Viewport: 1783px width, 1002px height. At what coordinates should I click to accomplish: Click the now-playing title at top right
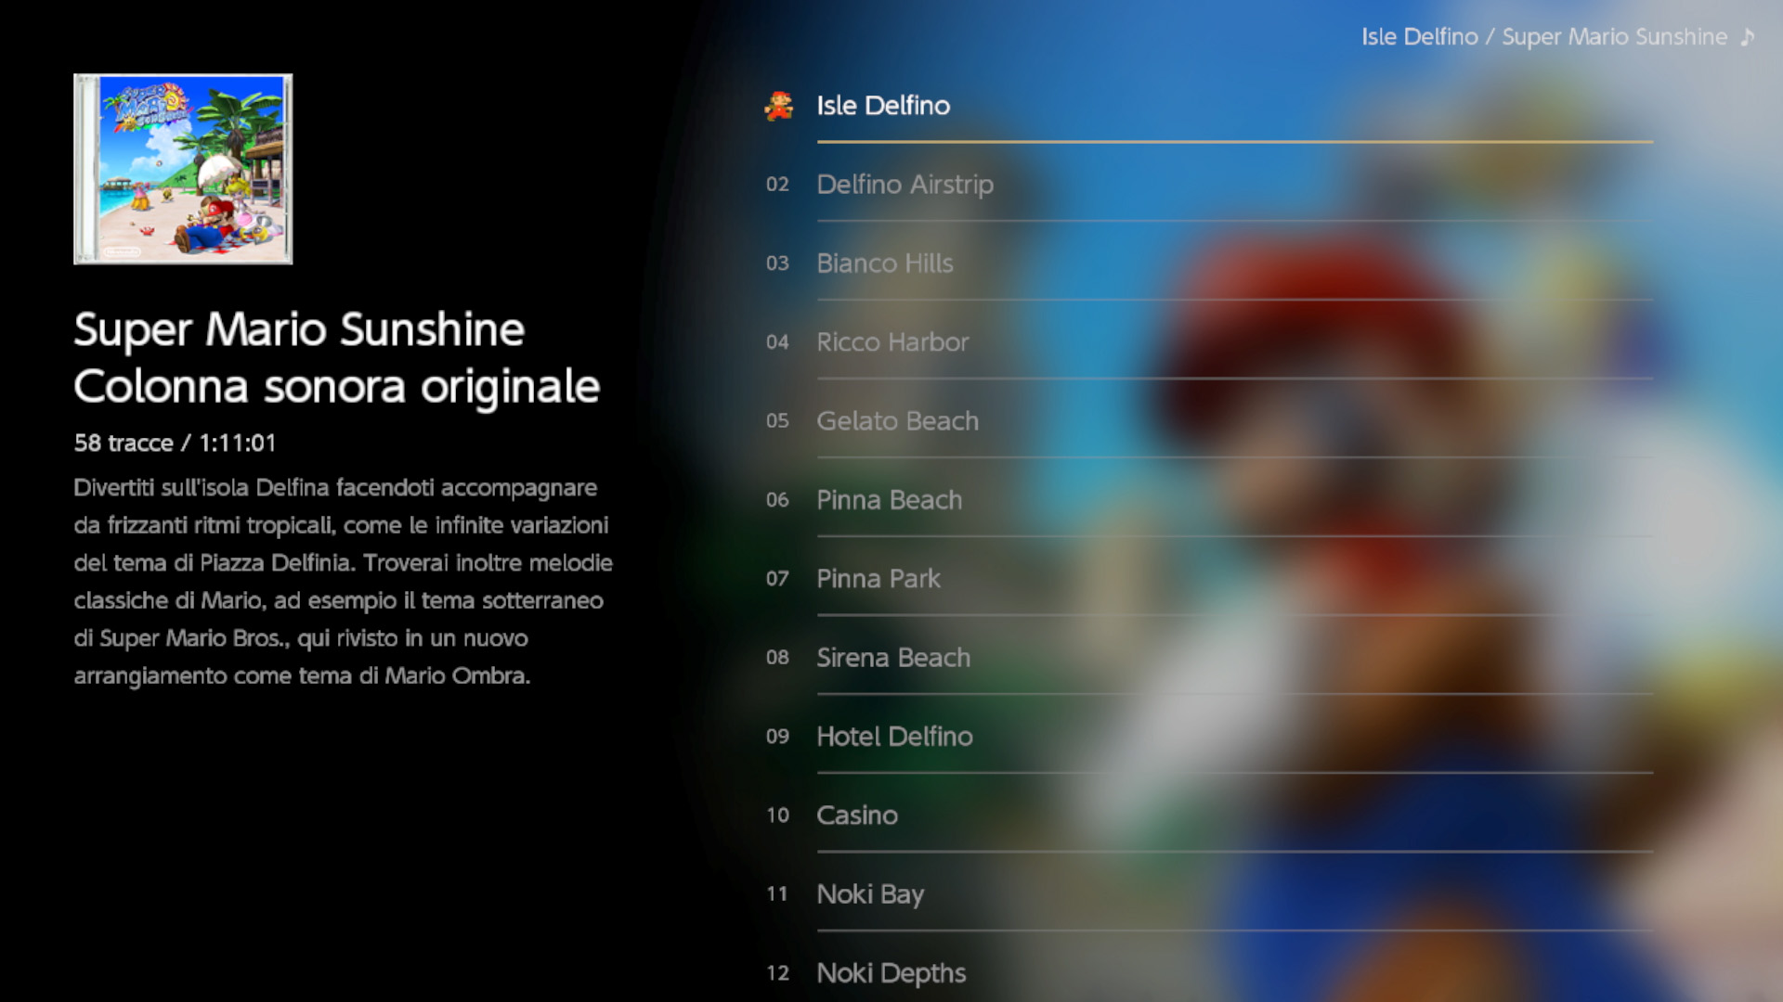[x=1543, y=37]
